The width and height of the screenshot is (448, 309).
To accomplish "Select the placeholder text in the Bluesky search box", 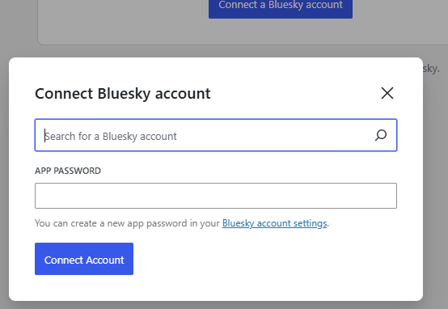I will point(111,137).
